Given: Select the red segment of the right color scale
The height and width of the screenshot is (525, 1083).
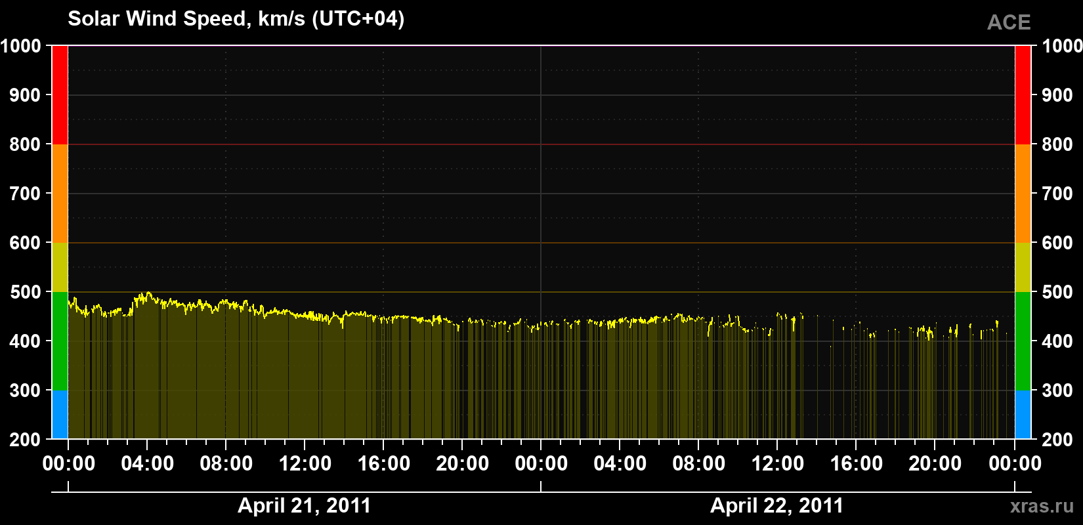Looking at the screenshot, I should (x=1023, y=95).
